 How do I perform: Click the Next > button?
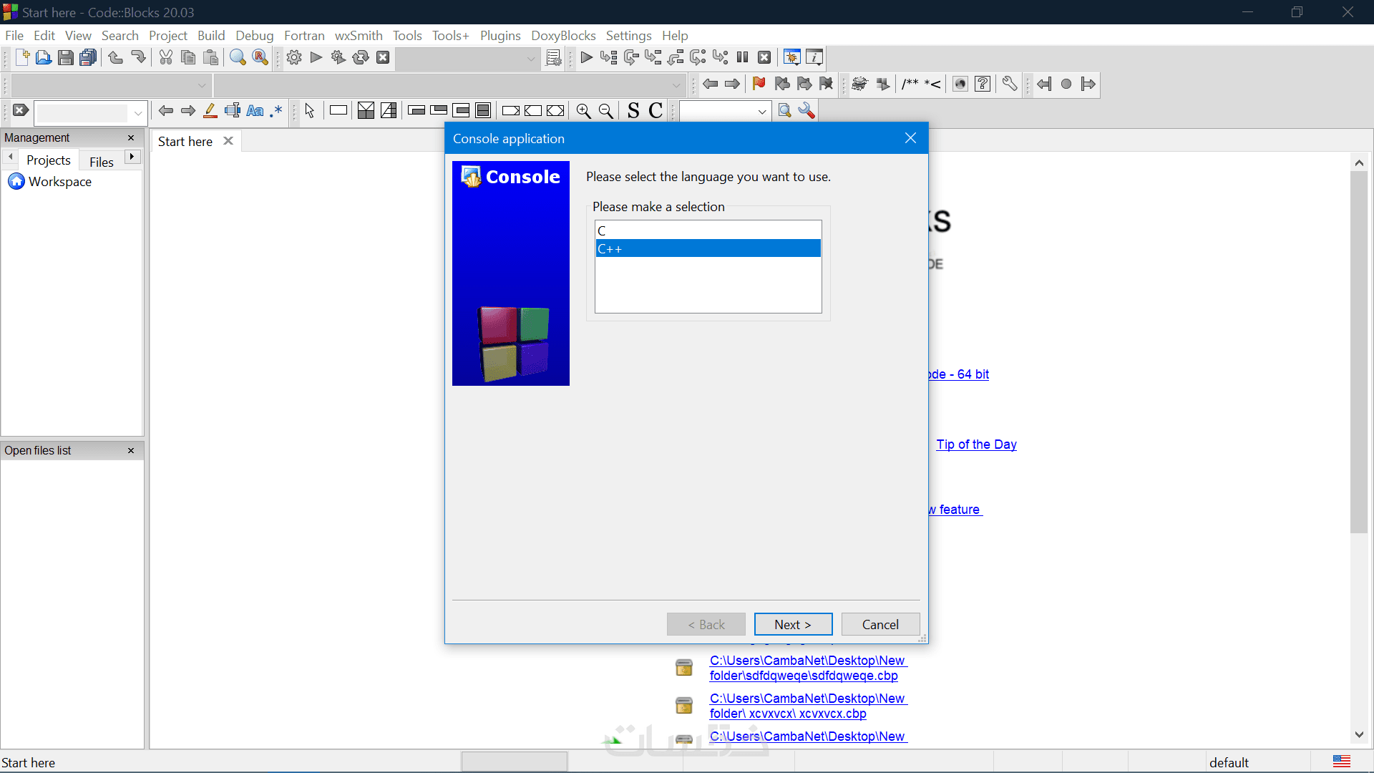[x=793, y=624]
